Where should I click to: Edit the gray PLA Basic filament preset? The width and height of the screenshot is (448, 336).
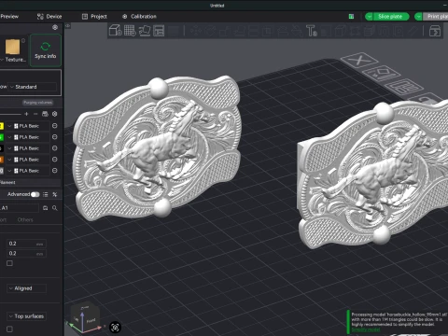tap(55, 171)
